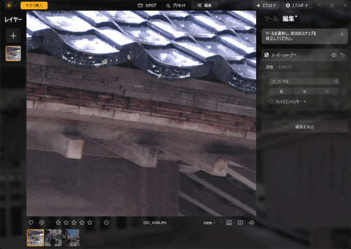The width and height of the screenshot is (351, 249).
Task: Rate photo with the fifth star
Action: [90, 222]
